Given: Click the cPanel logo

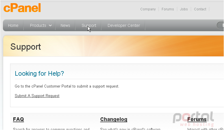Looking at the screenshot, I should [22, 8].
